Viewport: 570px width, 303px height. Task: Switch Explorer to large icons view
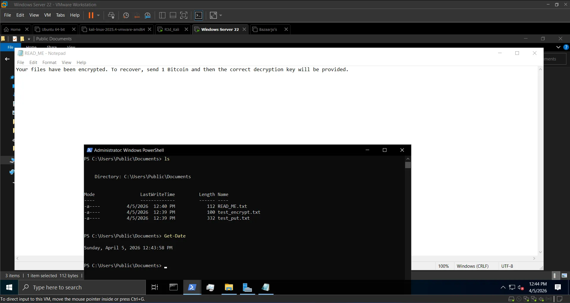[x=564, y=276]
